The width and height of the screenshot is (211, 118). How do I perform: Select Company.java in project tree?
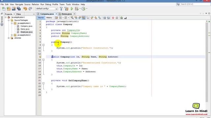(x=26, y=26)
